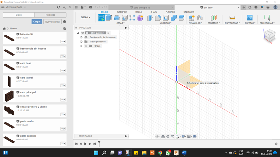Screen dimensions: 280x157
Task: Activate the component radio button
Action: [x=108, y=33]
